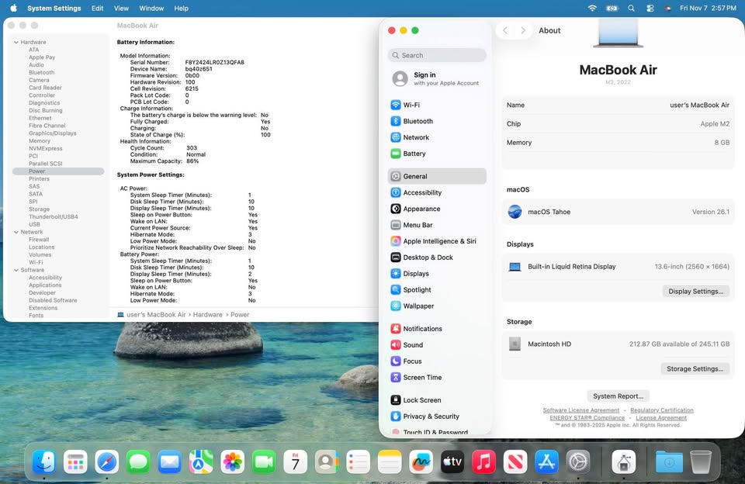Expand the Software section in System Information
745x484 pixels.
tap(18, 269)
